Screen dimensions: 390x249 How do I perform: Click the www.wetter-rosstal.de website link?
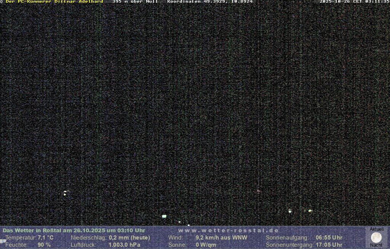229,230
